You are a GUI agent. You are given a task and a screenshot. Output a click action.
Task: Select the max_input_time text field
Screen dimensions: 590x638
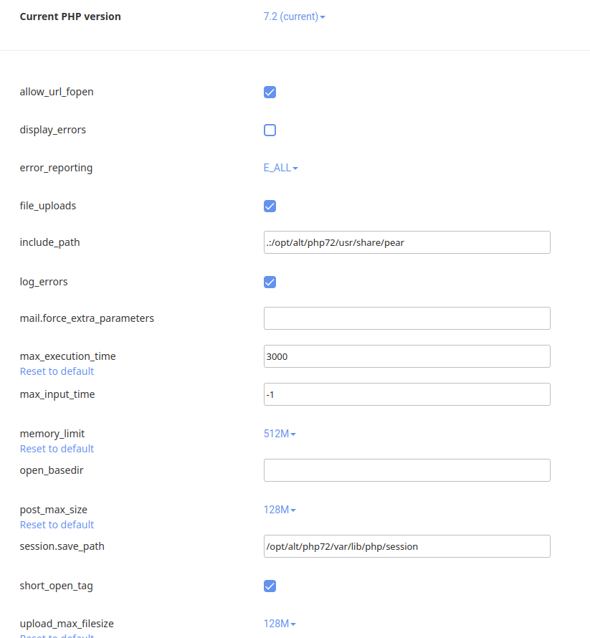(406, 394)
